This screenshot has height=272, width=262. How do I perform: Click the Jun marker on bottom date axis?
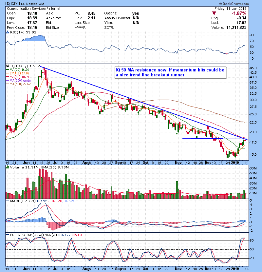(x=26, y=269)
